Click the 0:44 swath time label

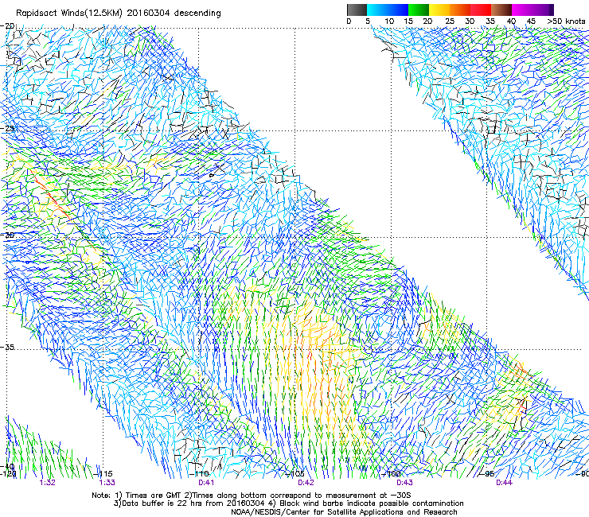point(504,483)
